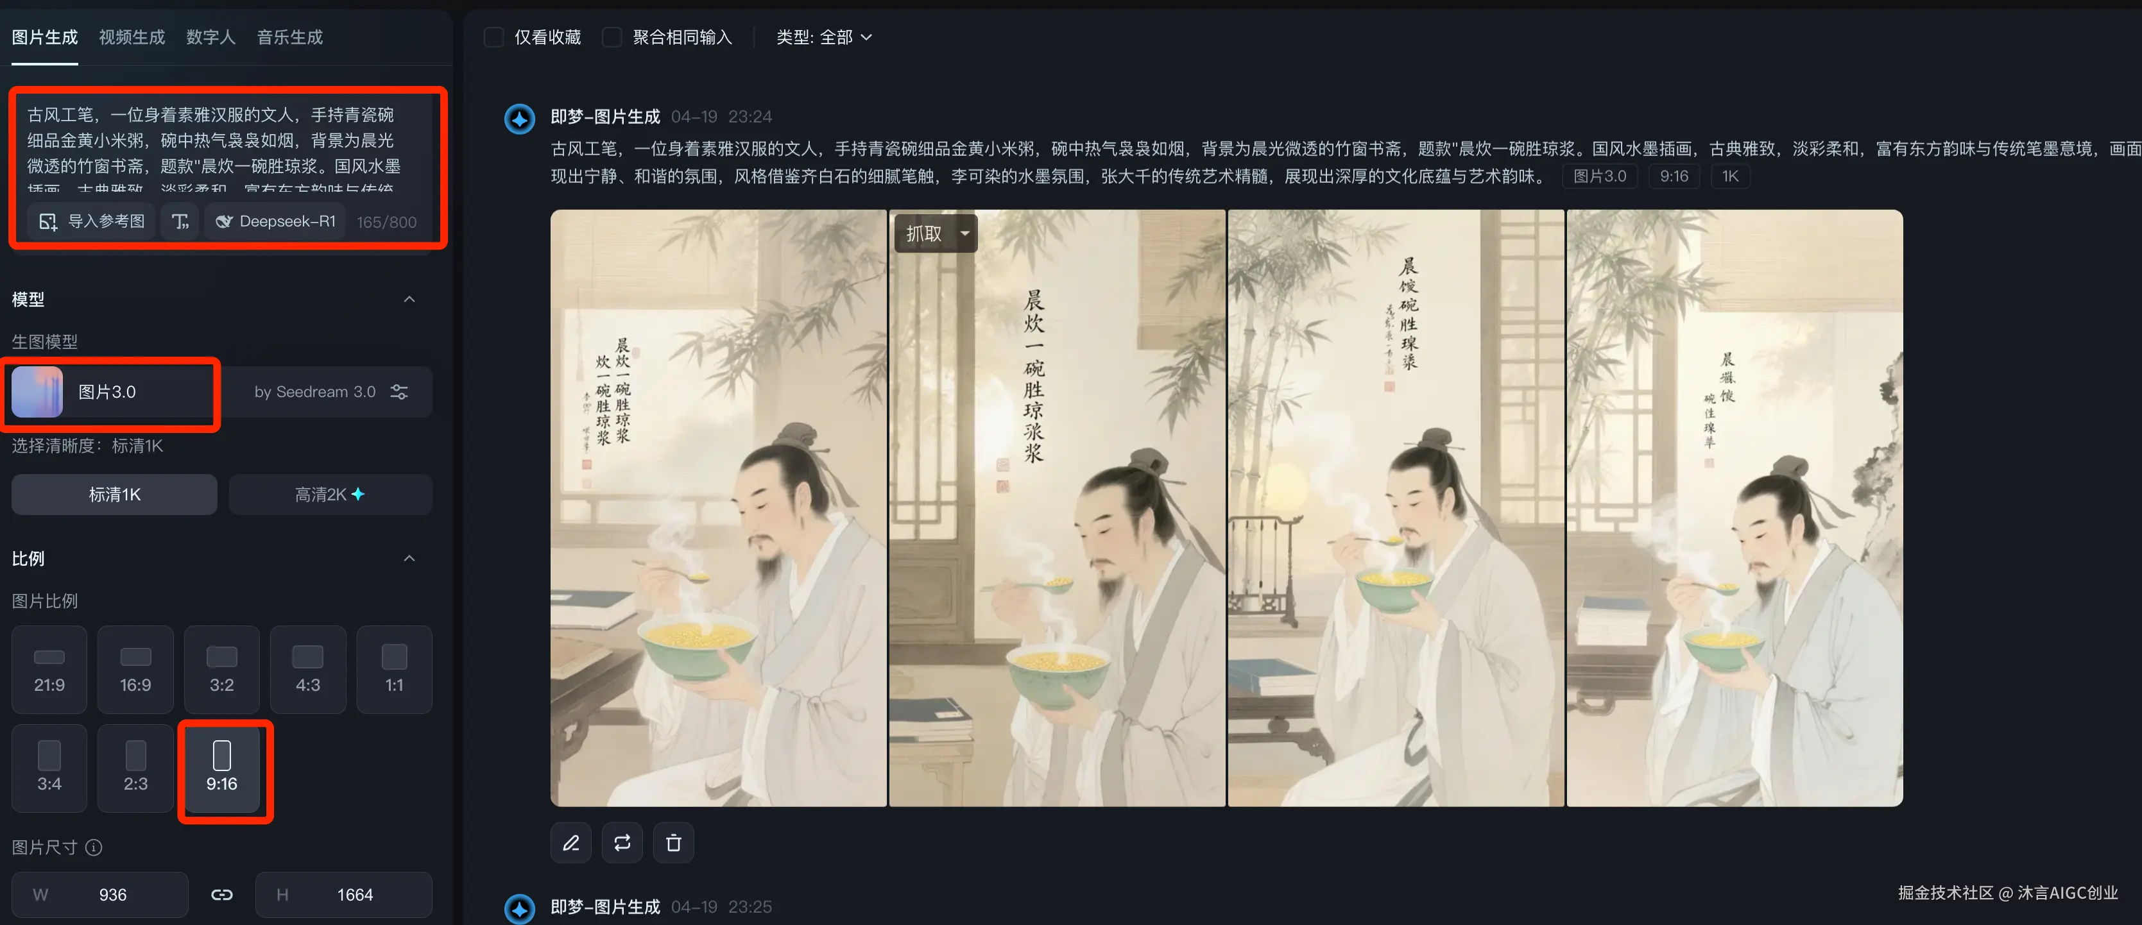Click the edit pencil icon below images

(570, 843)
